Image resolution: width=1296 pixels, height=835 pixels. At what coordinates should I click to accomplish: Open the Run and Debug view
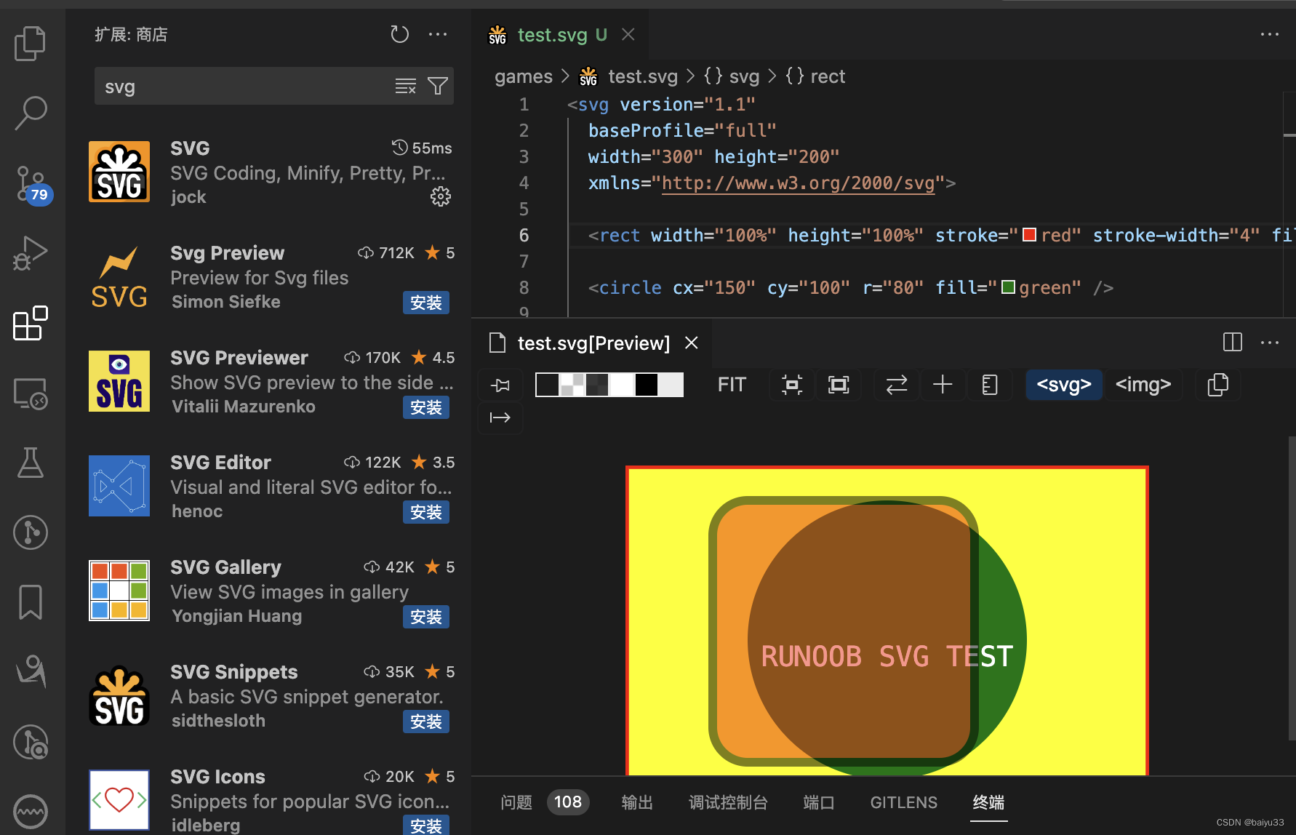(30, 253)
